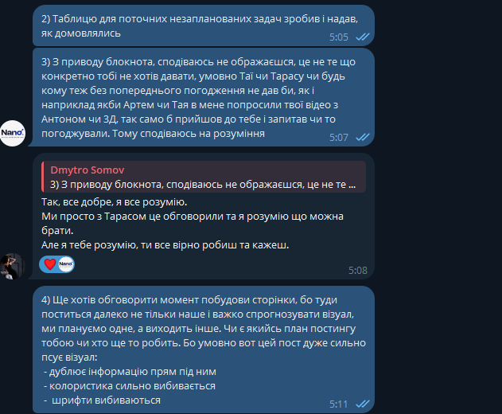Click the line 'колористика сильно вибивається'
502x414 pixels.
(130, 386)
